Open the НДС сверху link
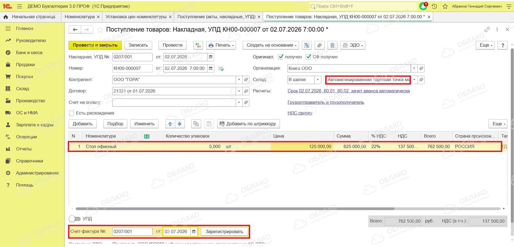Image resolution: width=514 pixels, height=247 pixels. pos(300,113)
